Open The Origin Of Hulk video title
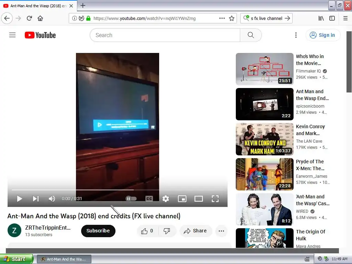This screenshot has width=352, height=264. (310, 235)
